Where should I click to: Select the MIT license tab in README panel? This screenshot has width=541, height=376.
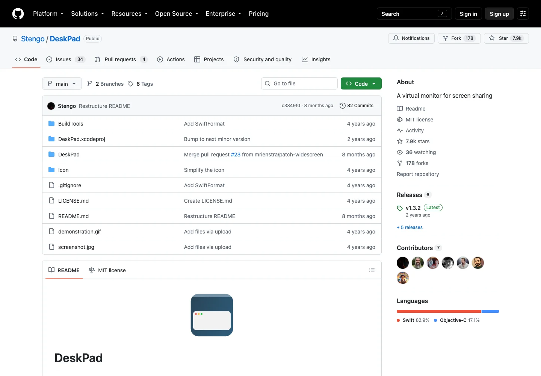coord(107,270)
